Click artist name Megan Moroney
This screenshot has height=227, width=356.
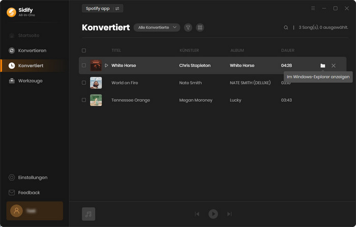(x=196, y=100)
